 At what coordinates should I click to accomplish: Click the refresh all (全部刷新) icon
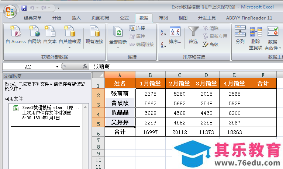[x=118, y=32]
